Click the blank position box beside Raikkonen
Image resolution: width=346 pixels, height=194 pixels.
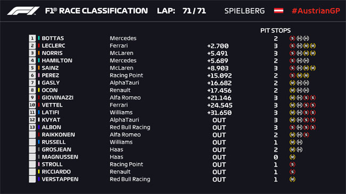pyautogui.click(x=32, y=135)
